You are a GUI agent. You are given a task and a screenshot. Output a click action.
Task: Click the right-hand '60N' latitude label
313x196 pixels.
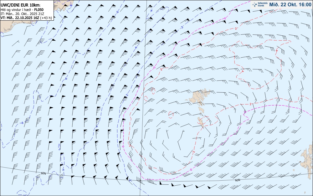pos(238,180)
